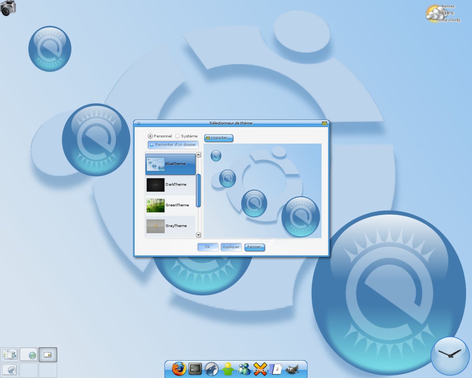Viewport: 472px width, 378px height.
Task: Launch Firefox from the dock
Action: point(179,369)
